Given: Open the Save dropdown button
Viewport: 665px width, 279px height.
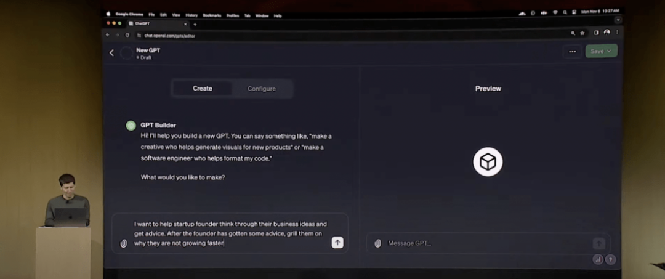Looking at the screenshot, I should [602, 51].
